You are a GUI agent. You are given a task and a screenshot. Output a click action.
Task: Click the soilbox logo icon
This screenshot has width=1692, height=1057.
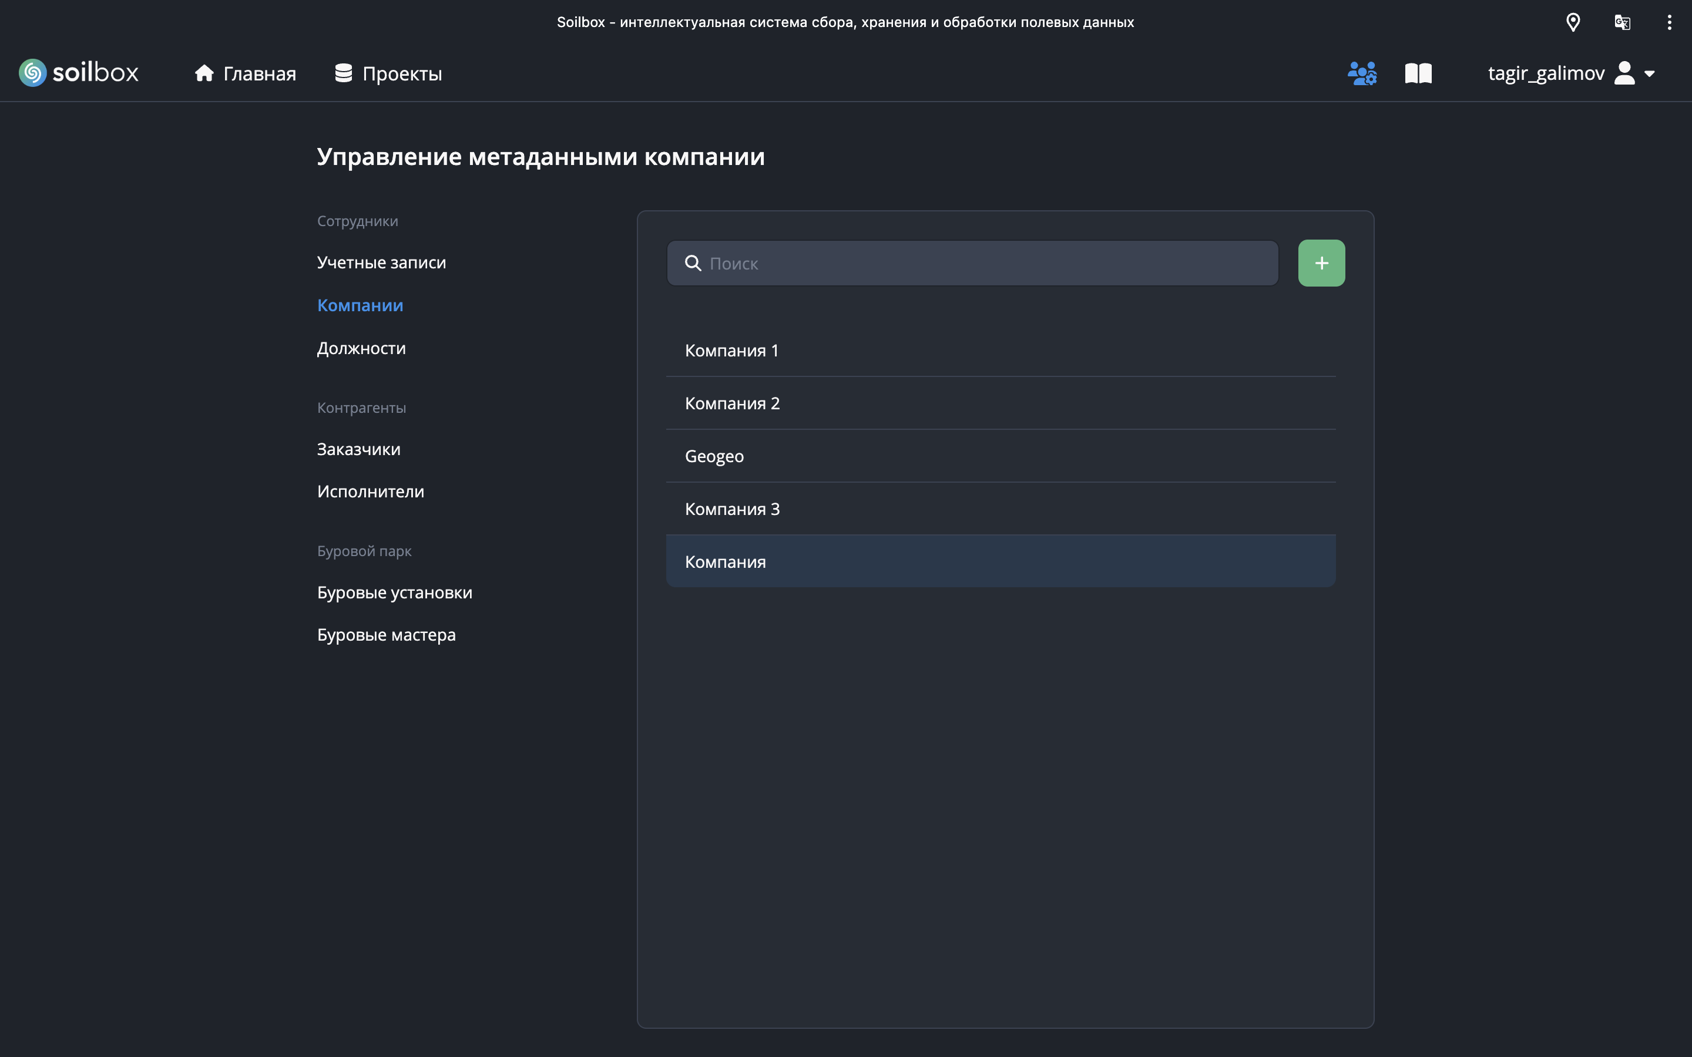point(33,73)
